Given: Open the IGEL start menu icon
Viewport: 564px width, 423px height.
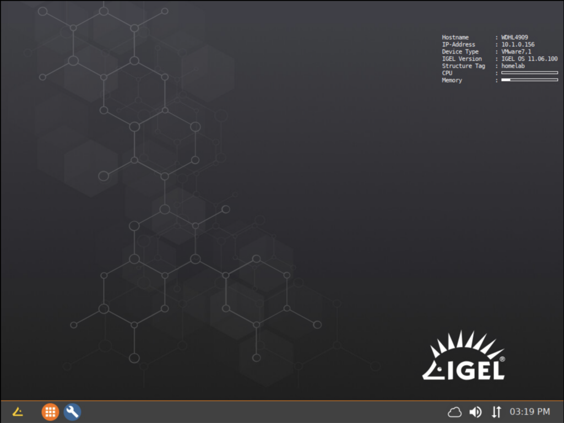Looking at the screenshot, I should click(18, 412).
